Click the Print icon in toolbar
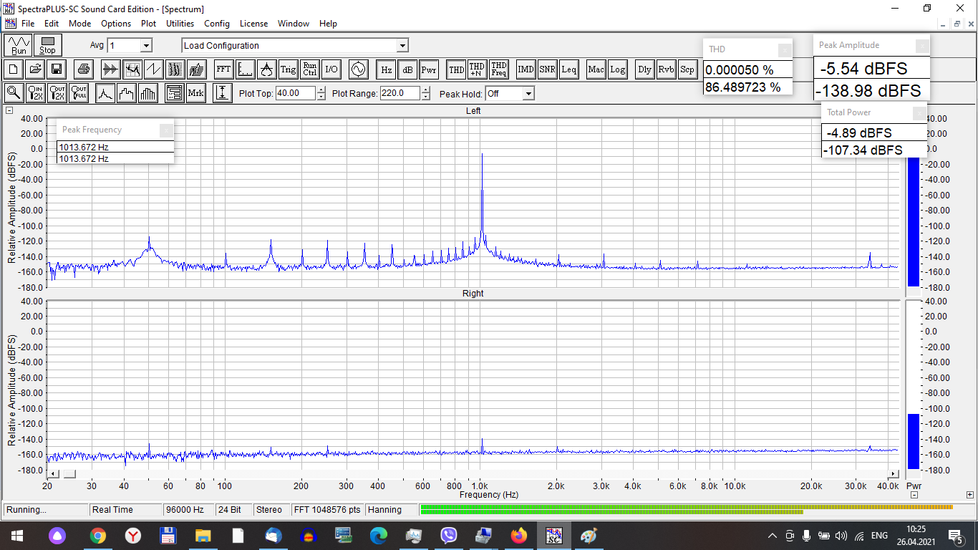The width and height of the screenshot is (978, 550). pos(84,69)
